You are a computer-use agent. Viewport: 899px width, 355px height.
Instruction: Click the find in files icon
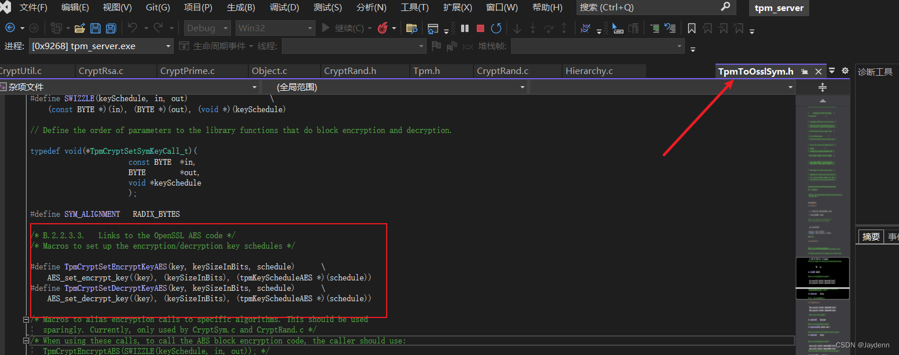point(412,28)
